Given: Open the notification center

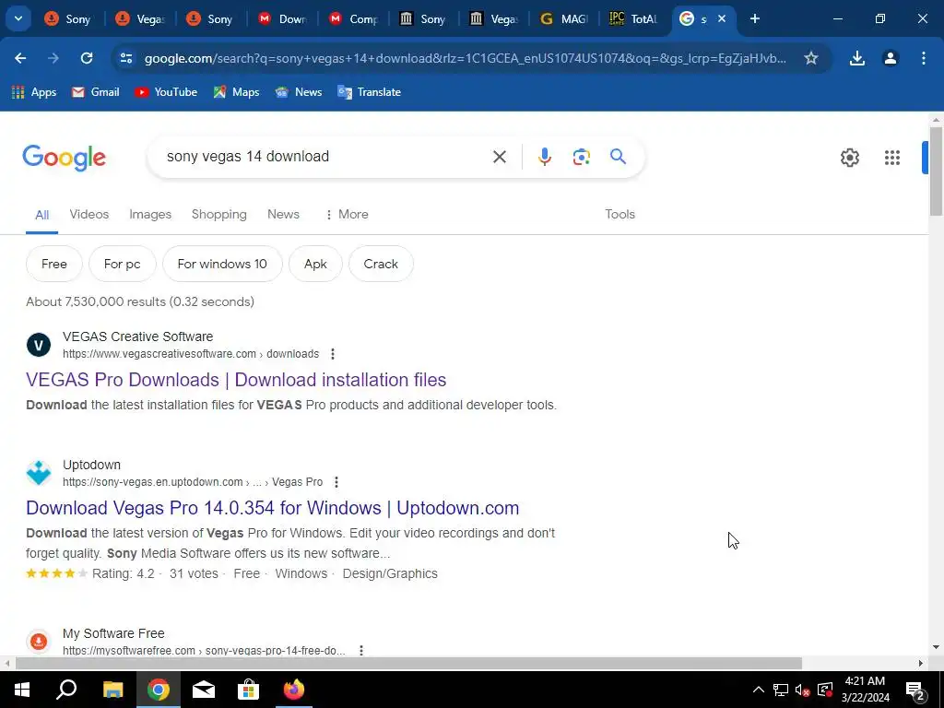Looking at the screenshot, I should point(915,690).
